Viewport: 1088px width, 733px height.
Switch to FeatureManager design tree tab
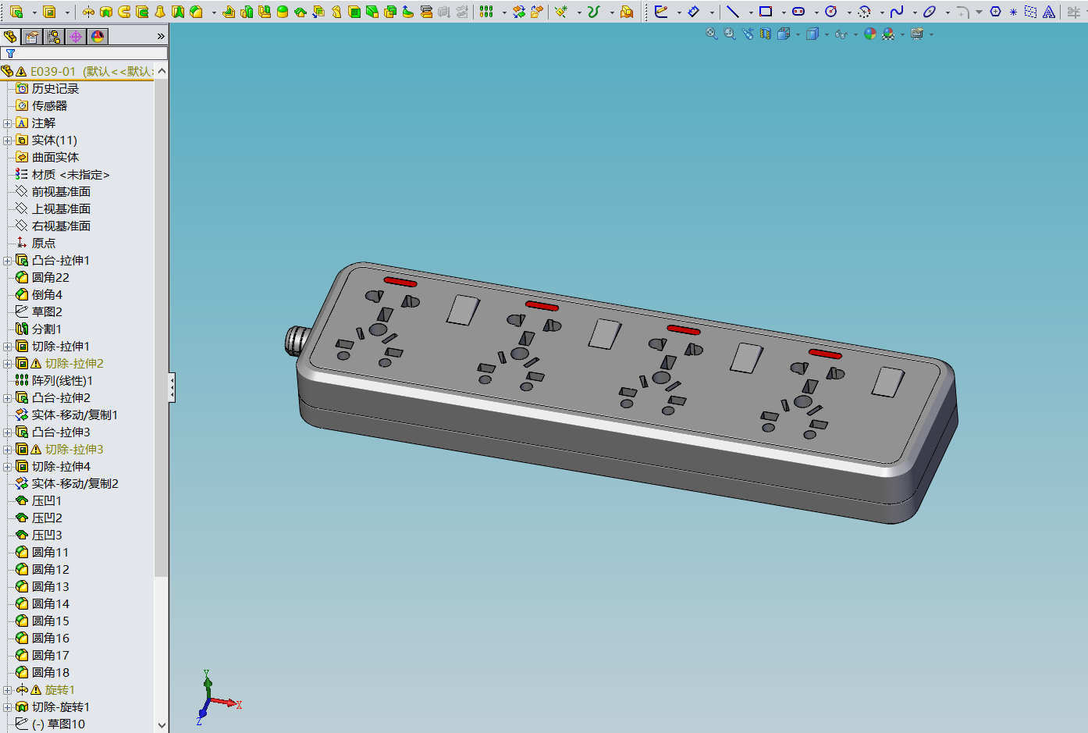(x=10, y=37)
